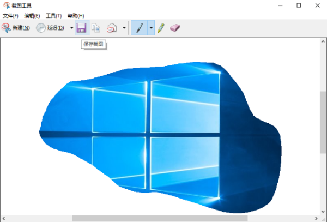
Task: Maximize the Snipping Tool window
Action: point(299,5)
